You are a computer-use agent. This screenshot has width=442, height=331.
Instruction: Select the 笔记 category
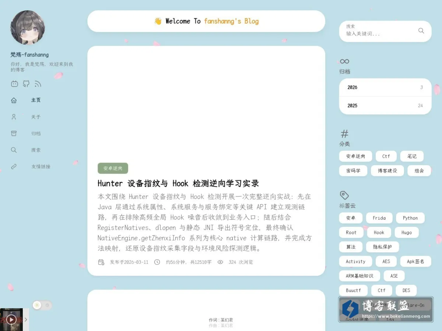click(412, 156)
